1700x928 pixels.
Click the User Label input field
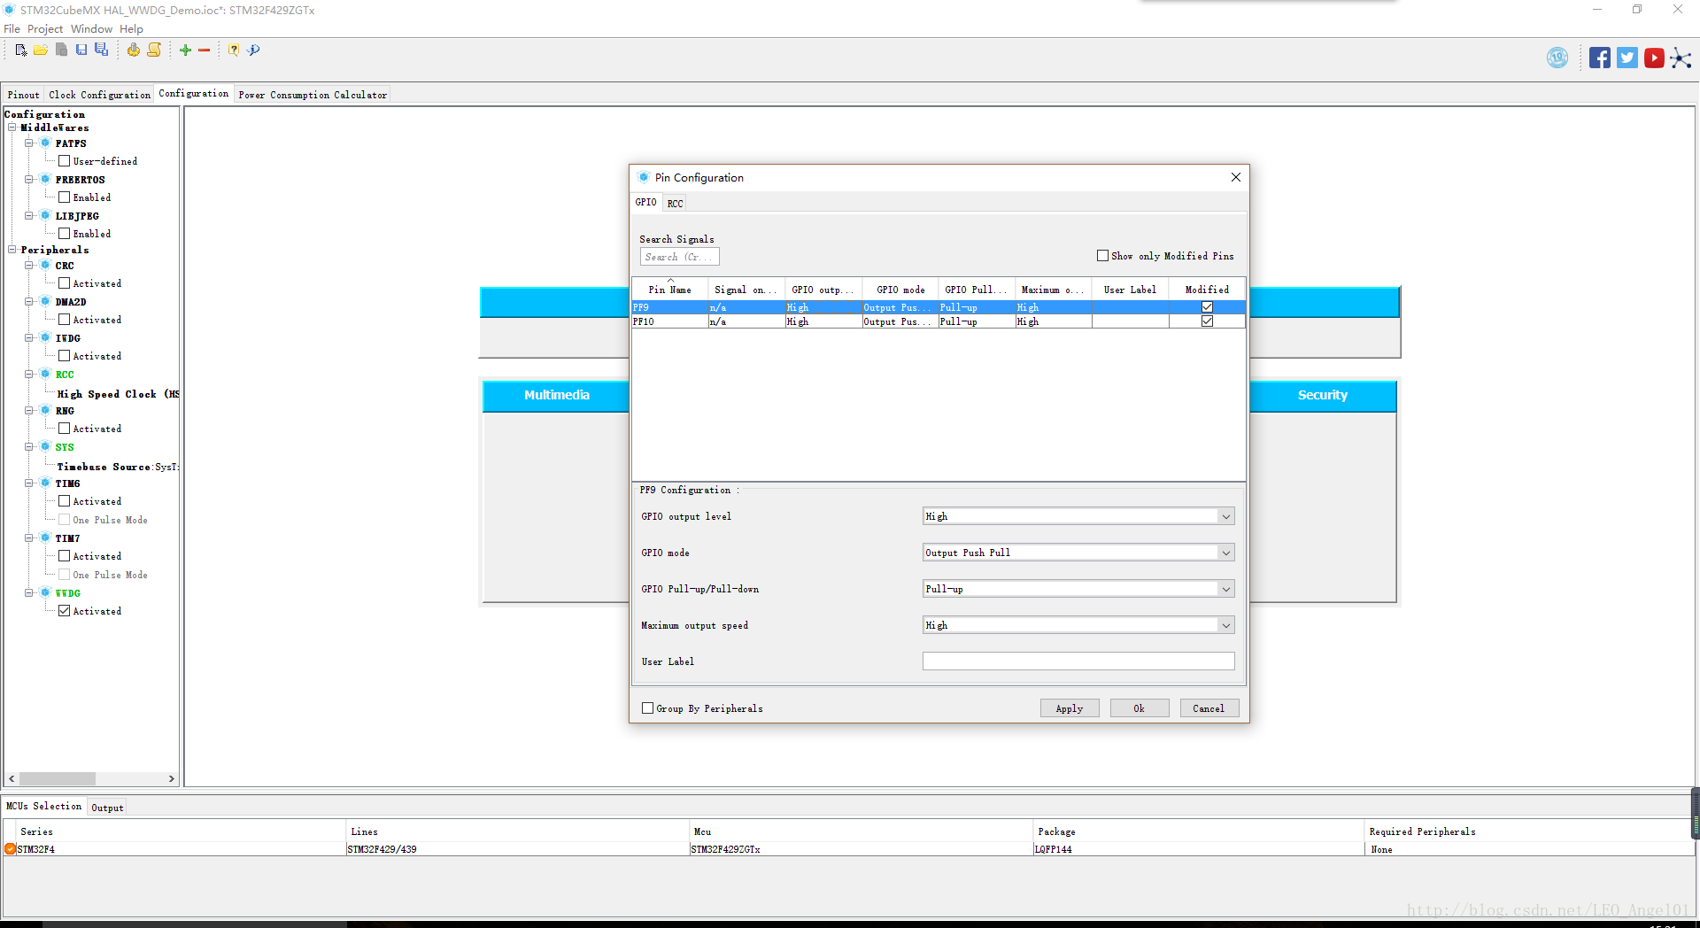(x=1078, y=661)
